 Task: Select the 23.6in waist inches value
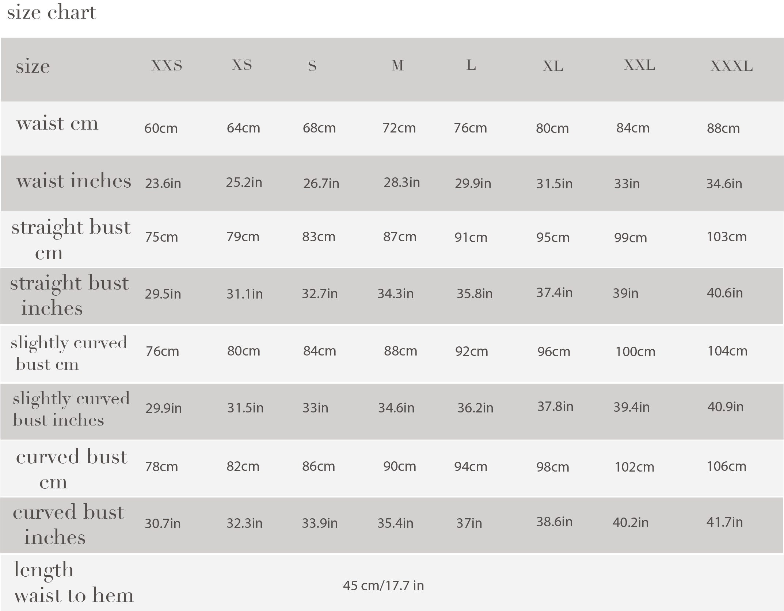(163, 183)
